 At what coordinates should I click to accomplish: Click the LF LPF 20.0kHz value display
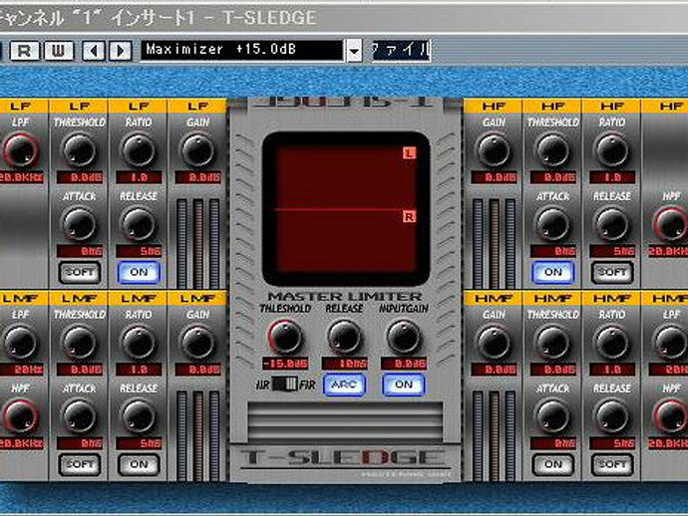(21, 177)
